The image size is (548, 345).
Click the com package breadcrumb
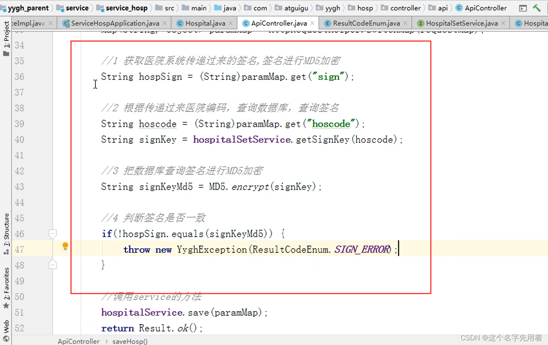click(x=256, y=8)
